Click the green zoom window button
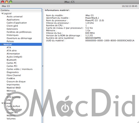The height and width of the screenshot is (123, 139). click(x=11, y=2)
